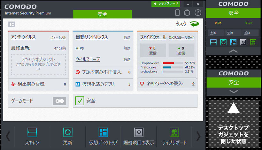Change the HIPS 無効 state
The image size is (262, 150).
point(127,49)
